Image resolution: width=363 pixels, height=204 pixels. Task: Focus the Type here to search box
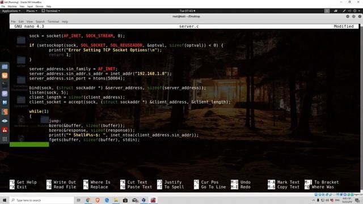(41, 200)
